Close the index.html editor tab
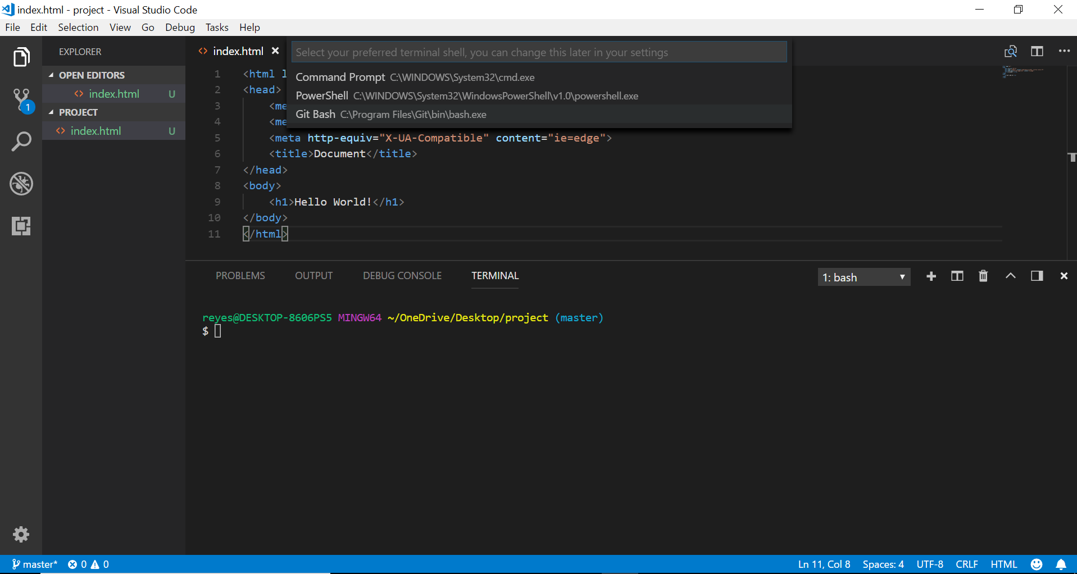This screenshot has width=1077, height=574. [275, 51]
